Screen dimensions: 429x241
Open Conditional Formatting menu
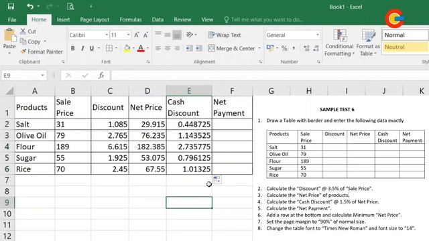tap(339, 43)
